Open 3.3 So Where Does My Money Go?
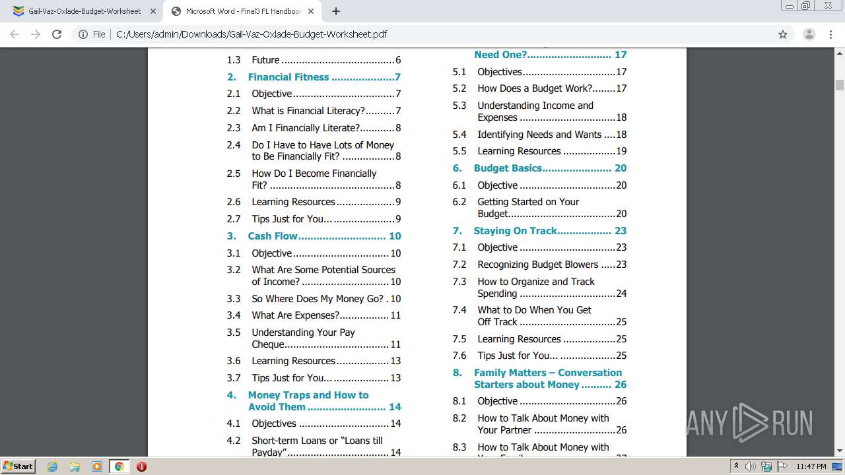The width and height of the screenshot is (845, 475). (314, 299)
